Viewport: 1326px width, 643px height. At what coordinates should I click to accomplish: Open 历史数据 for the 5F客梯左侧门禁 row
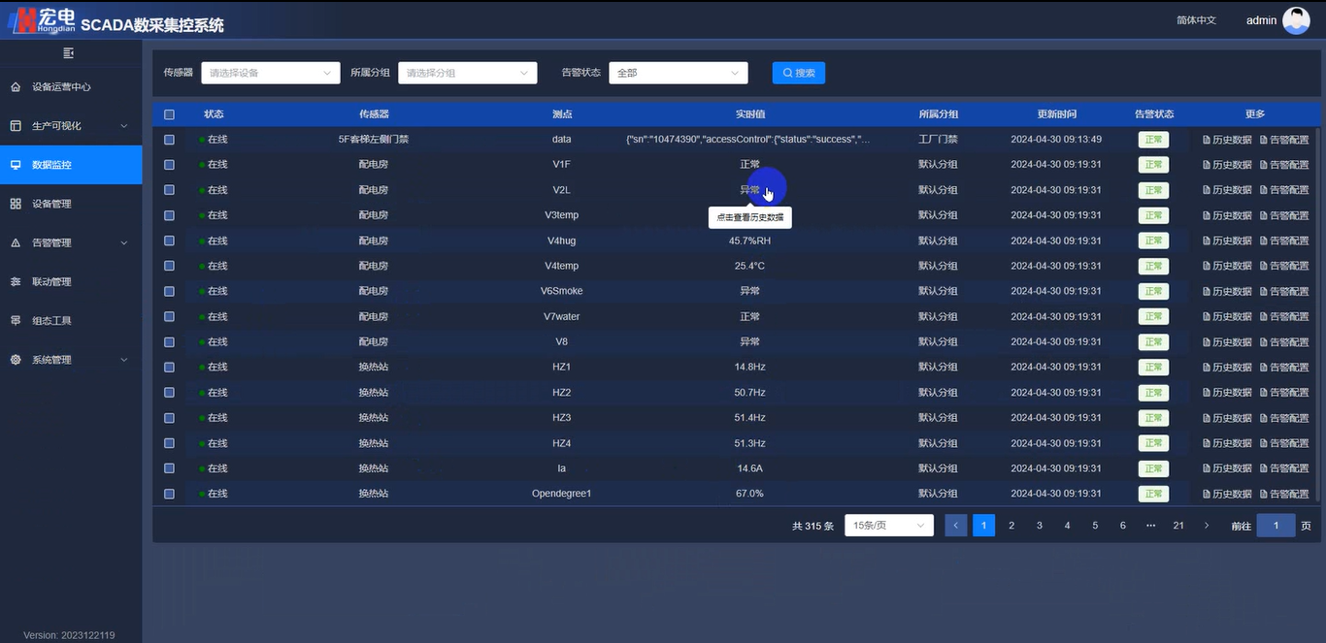(1227, 140)
